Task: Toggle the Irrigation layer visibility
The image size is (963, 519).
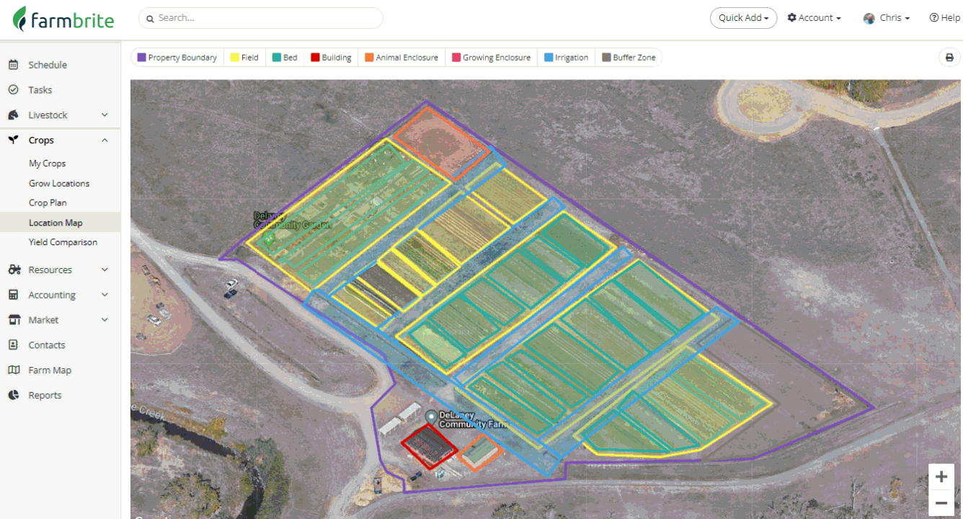Action: tap(567, 58)
